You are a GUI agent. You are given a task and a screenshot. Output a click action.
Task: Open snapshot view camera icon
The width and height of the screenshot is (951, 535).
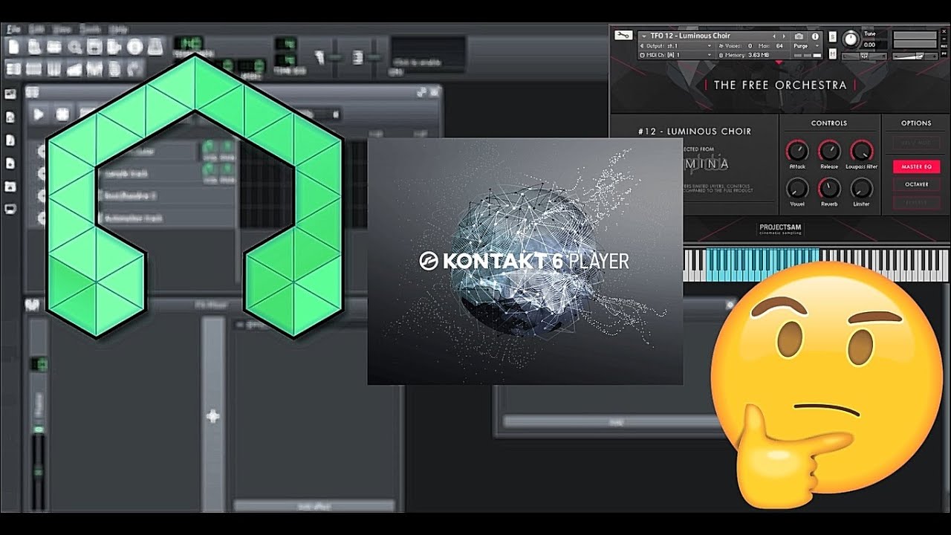[x=799, y=36]
